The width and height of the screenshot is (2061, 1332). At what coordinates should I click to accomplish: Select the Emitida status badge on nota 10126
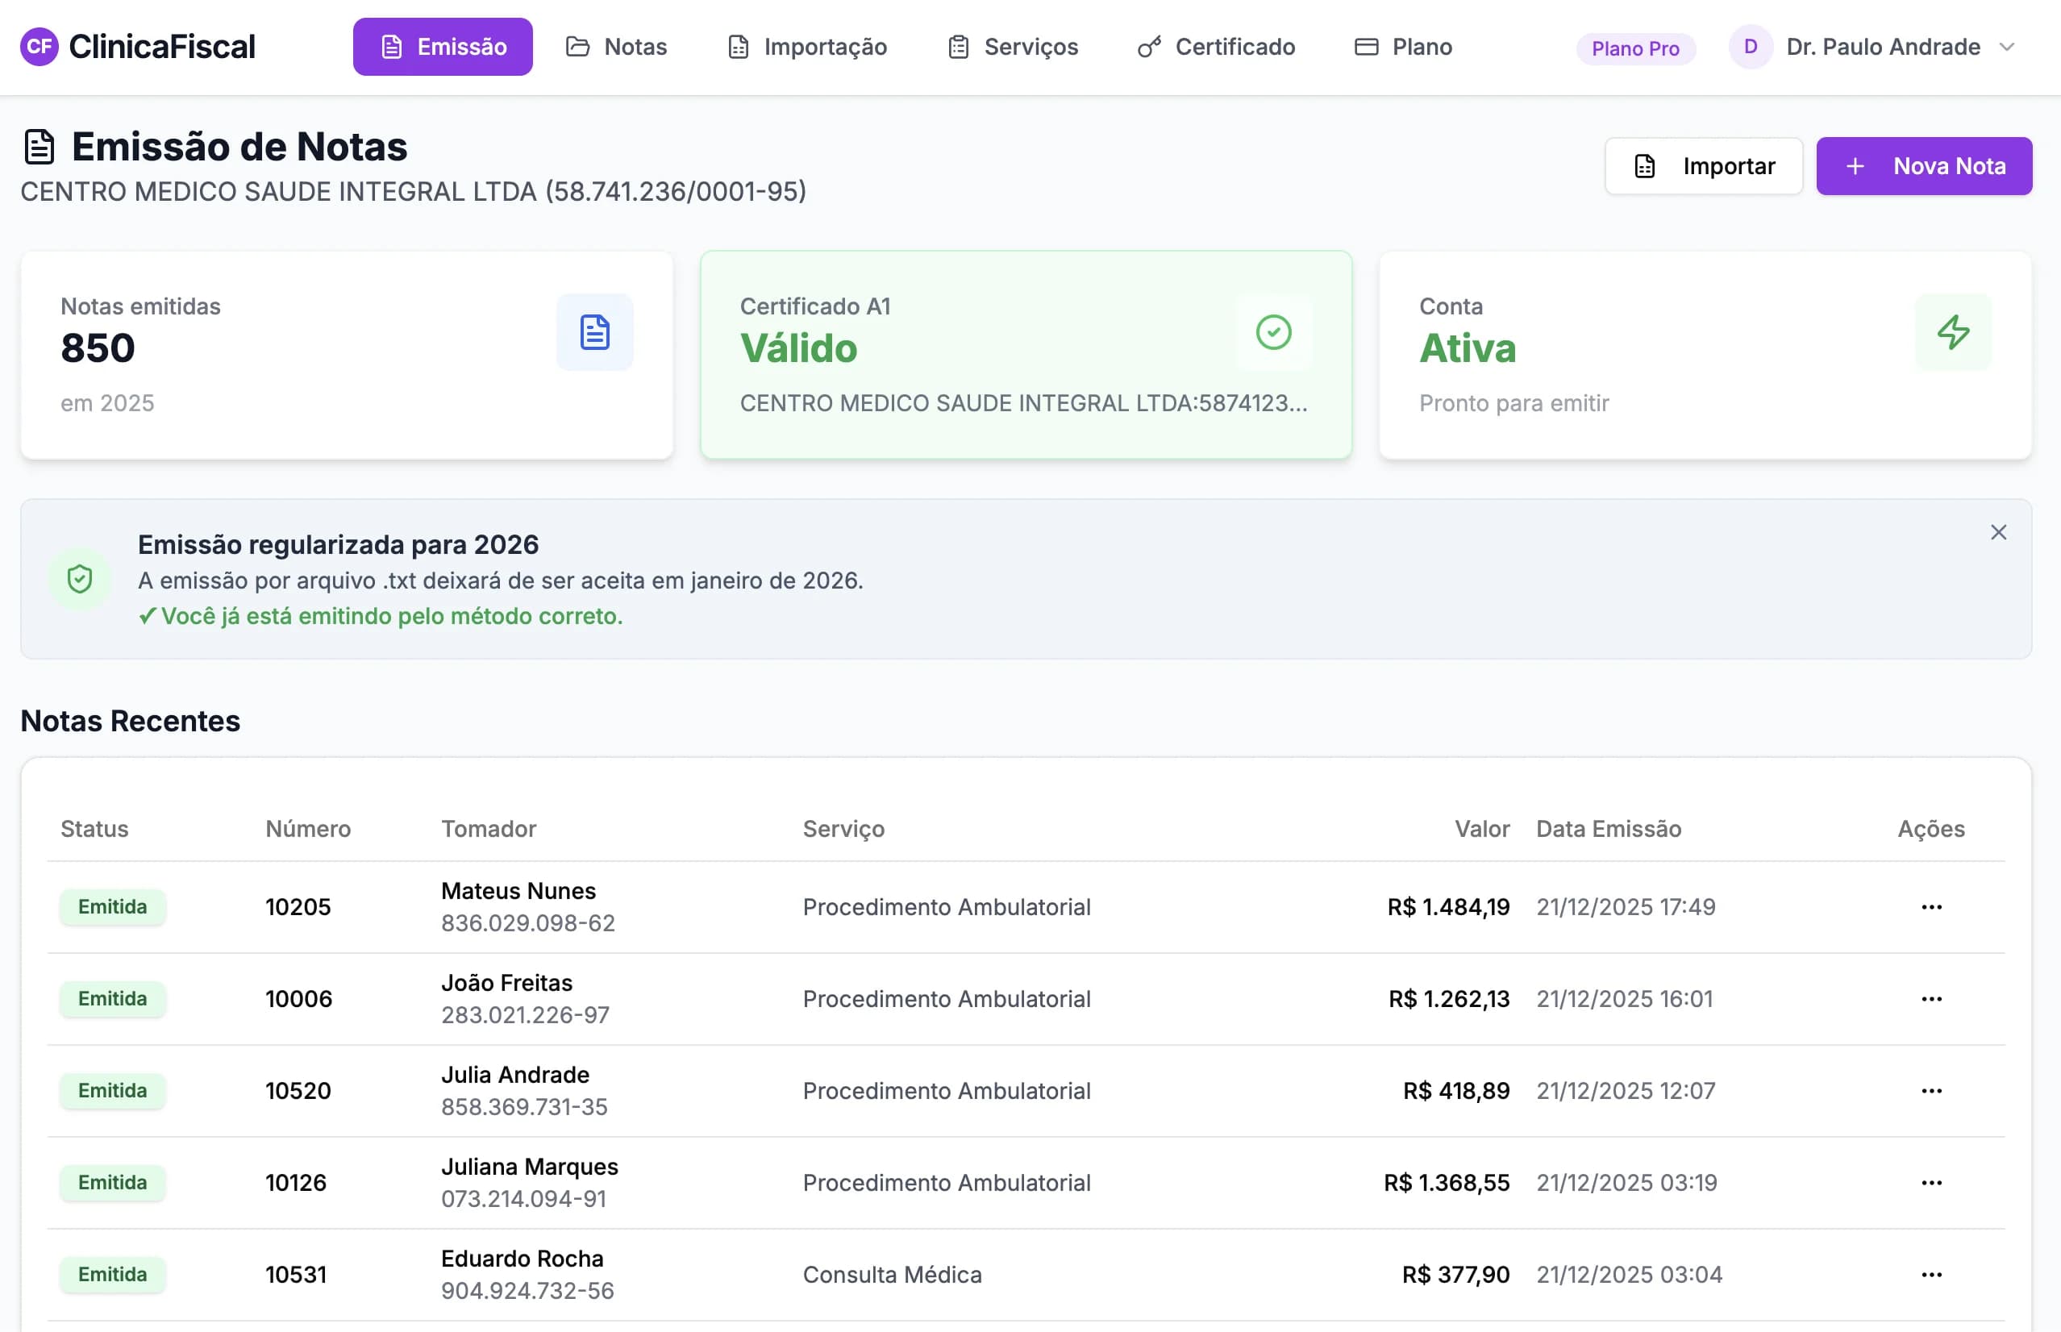click(x=112, y=1182)
